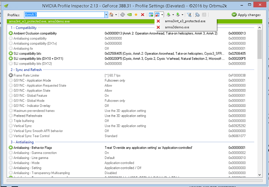This screenshot has width=269, height=187.
Task: Click the bit value editor grid icon
Action: pyautogui.click(x=204, y=15)
